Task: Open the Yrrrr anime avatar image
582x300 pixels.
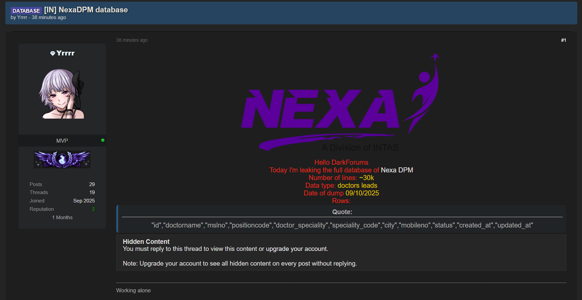Action: coord(62,94)
